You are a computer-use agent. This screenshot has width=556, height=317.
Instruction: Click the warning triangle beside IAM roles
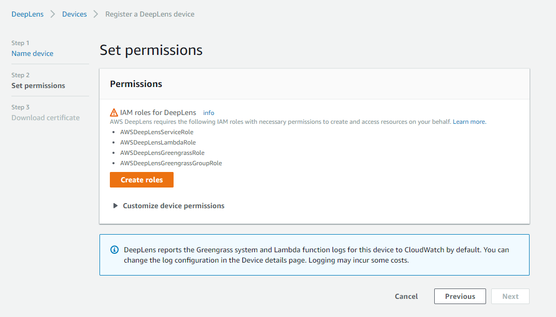(114, 112)
